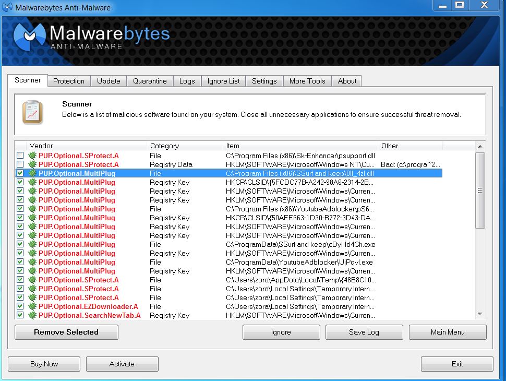Image resolution: width=506 pixels, height=381 pixels.
Task: Open the Update tab
Action: 109,81
